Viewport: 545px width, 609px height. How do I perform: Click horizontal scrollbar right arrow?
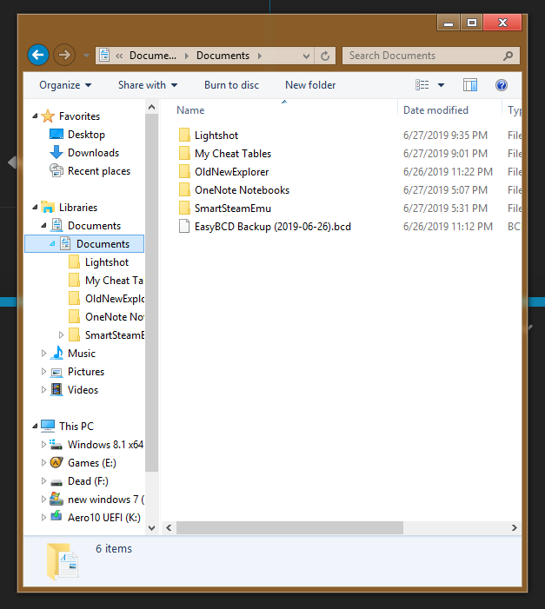point(515,527)
